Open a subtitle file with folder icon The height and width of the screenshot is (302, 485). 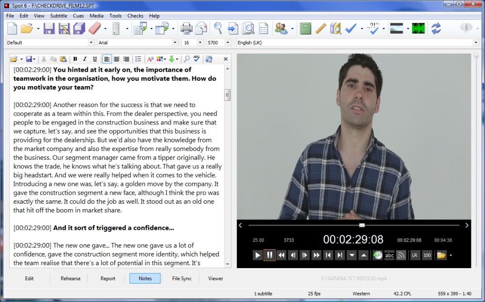[x=27, y=29]
